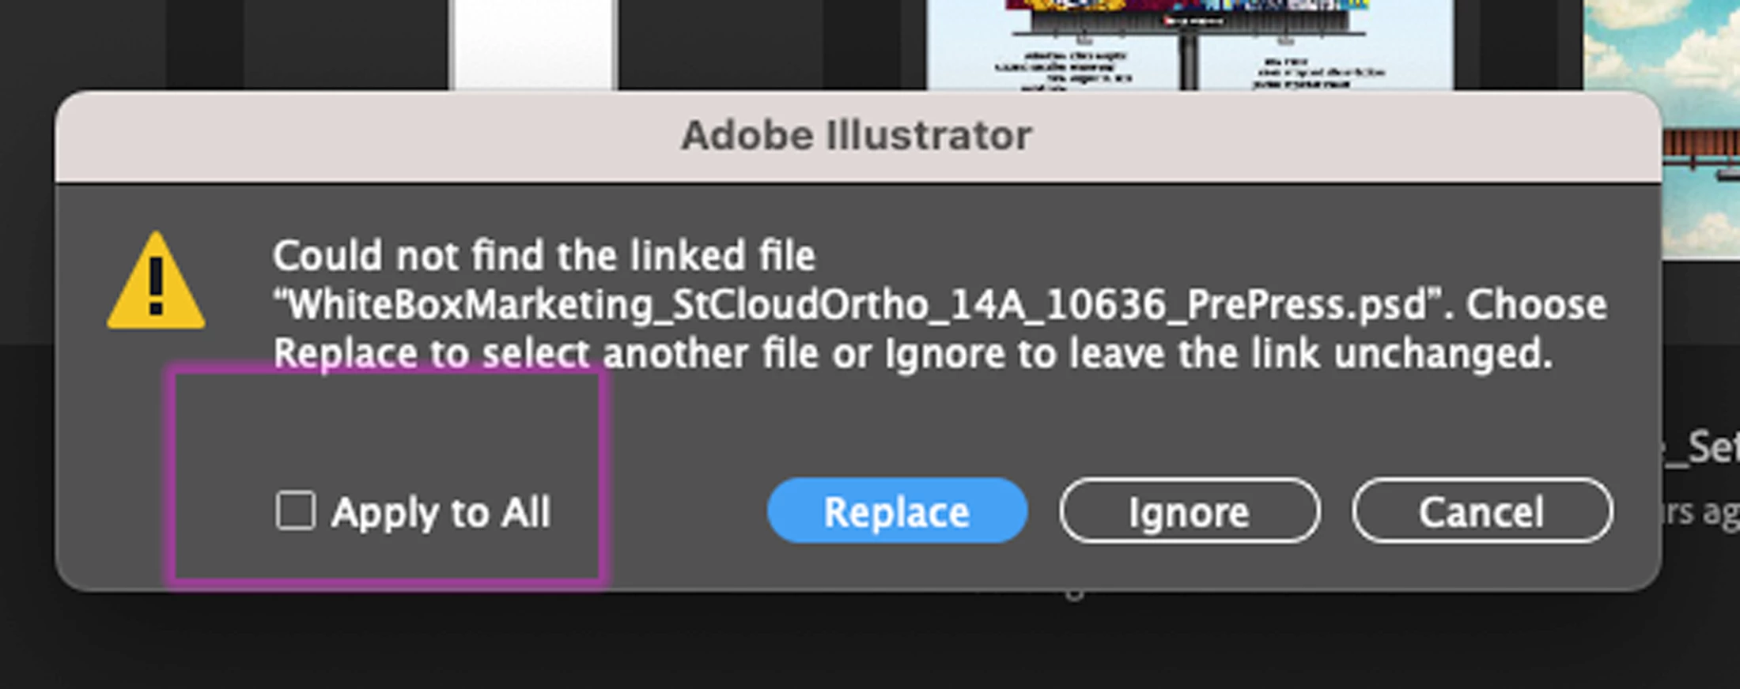This screenshot has height=689, width=1740.
Task: Choose Ignore to leave link unchanged
Action: click(x=1190, y=510)
